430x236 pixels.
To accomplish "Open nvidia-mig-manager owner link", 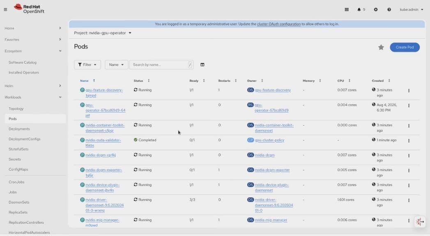I will (271, 220).
